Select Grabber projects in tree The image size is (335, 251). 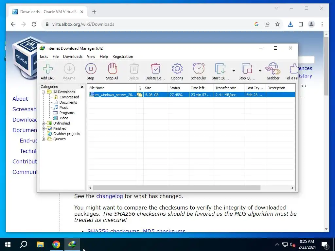point(67,134)
